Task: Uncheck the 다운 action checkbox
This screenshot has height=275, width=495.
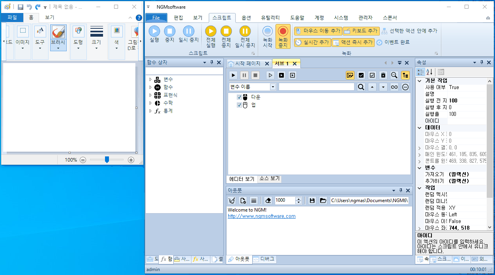Action: tap(239, 97)
